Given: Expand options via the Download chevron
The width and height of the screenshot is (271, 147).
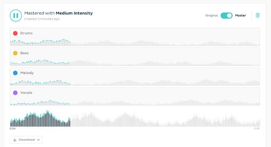Looking at the screenshot, I should [38, 140].
